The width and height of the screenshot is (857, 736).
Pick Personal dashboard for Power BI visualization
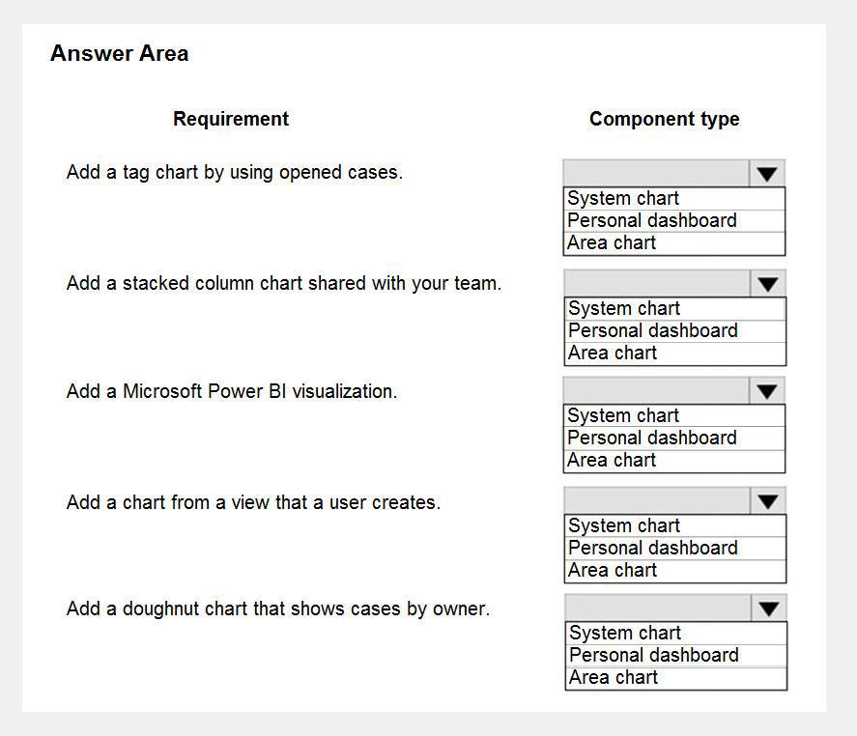click(652, 439)
